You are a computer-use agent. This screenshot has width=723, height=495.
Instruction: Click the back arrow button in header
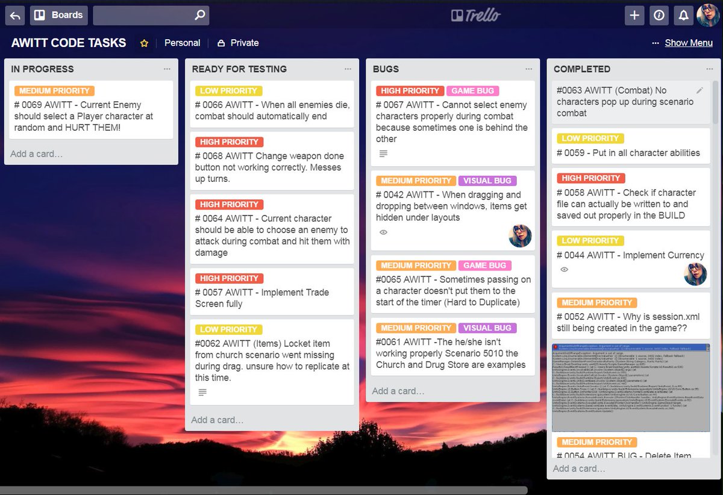coord(15,15)
